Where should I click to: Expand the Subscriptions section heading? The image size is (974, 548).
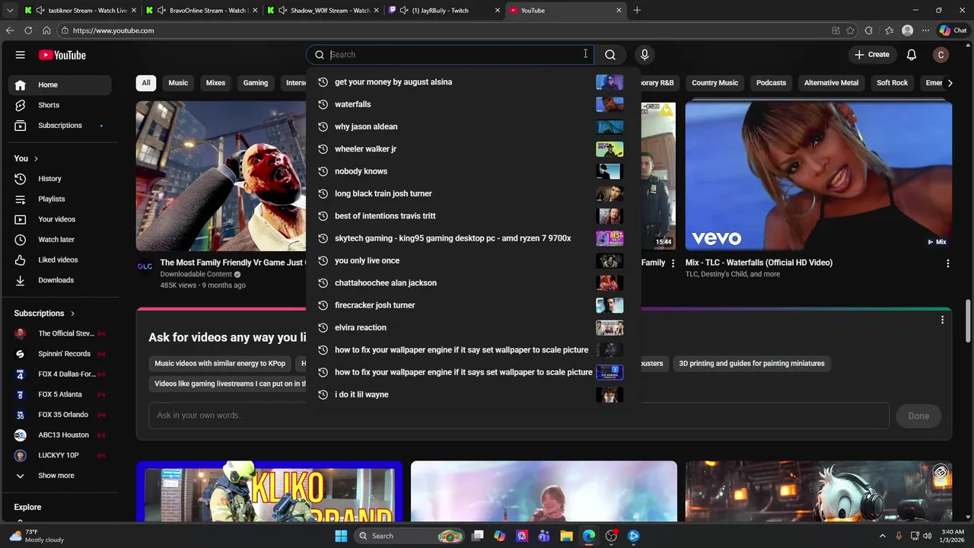pyautogui.click(x=45, y=313)
